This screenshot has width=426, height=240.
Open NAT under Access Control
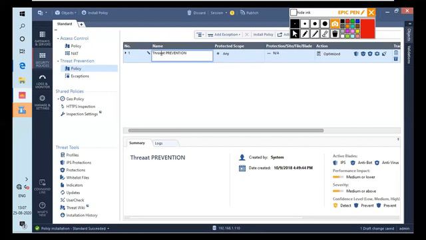coord(72,53)
